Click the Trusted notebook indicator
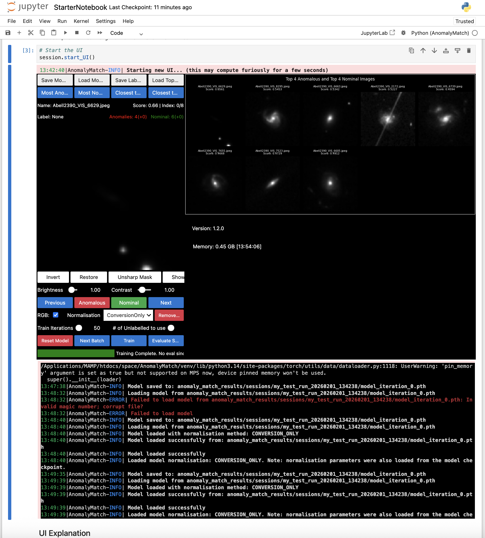This screenshot has height=538, width=485. 464,21
